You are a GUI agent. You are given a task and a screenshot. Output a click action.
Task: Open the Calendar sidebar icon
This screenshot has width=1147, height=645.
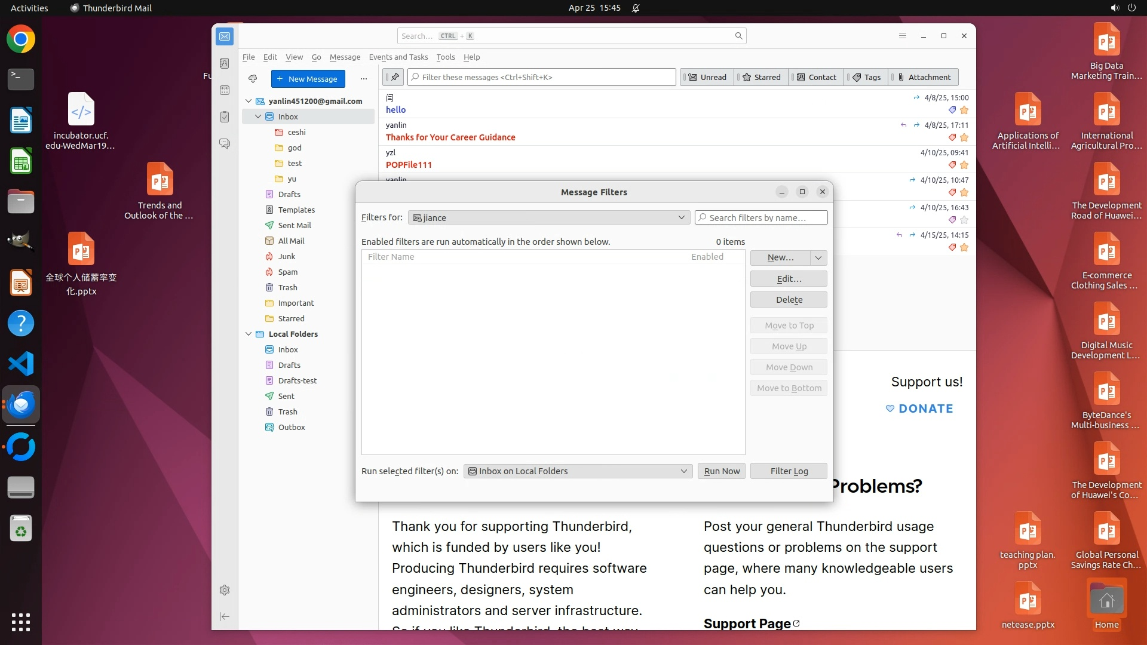[x=225, y=90]
